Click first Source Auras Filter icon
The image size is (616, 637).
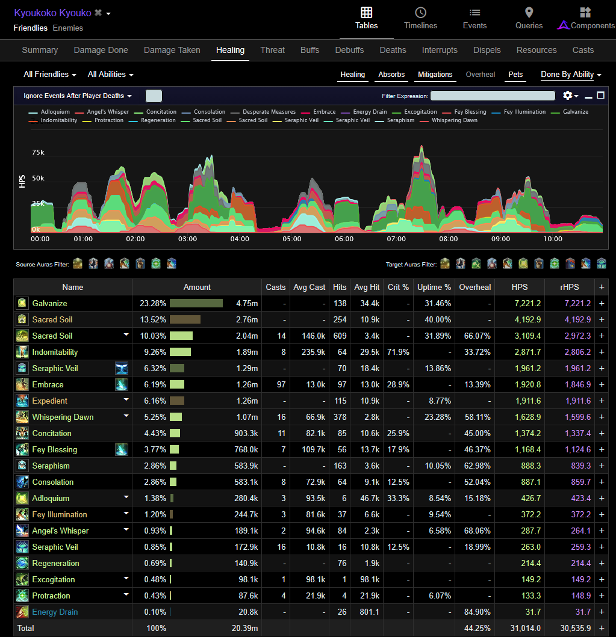(78, 263)
